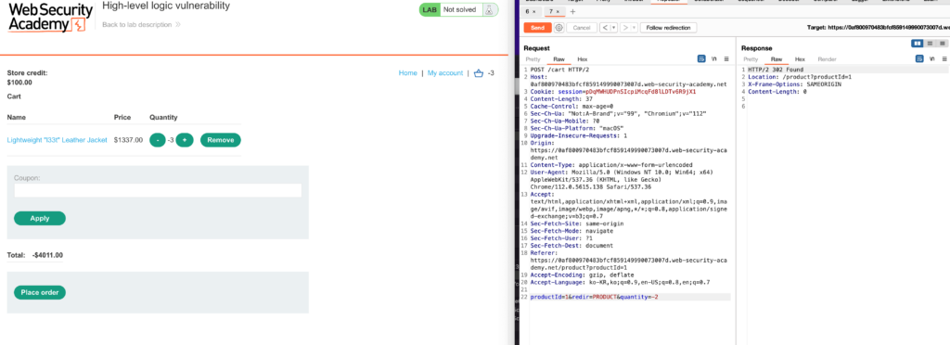Switch Request view to Hex
This screenshot has height=345, width=950.
click(583, 59)
